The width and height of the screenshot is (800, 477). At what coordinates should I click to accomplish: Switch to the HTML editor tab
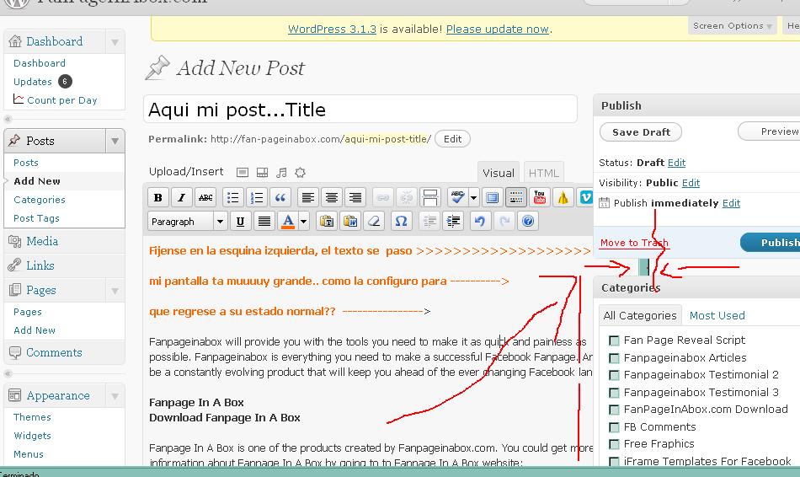pyautogui.click(x=543, y=173)
